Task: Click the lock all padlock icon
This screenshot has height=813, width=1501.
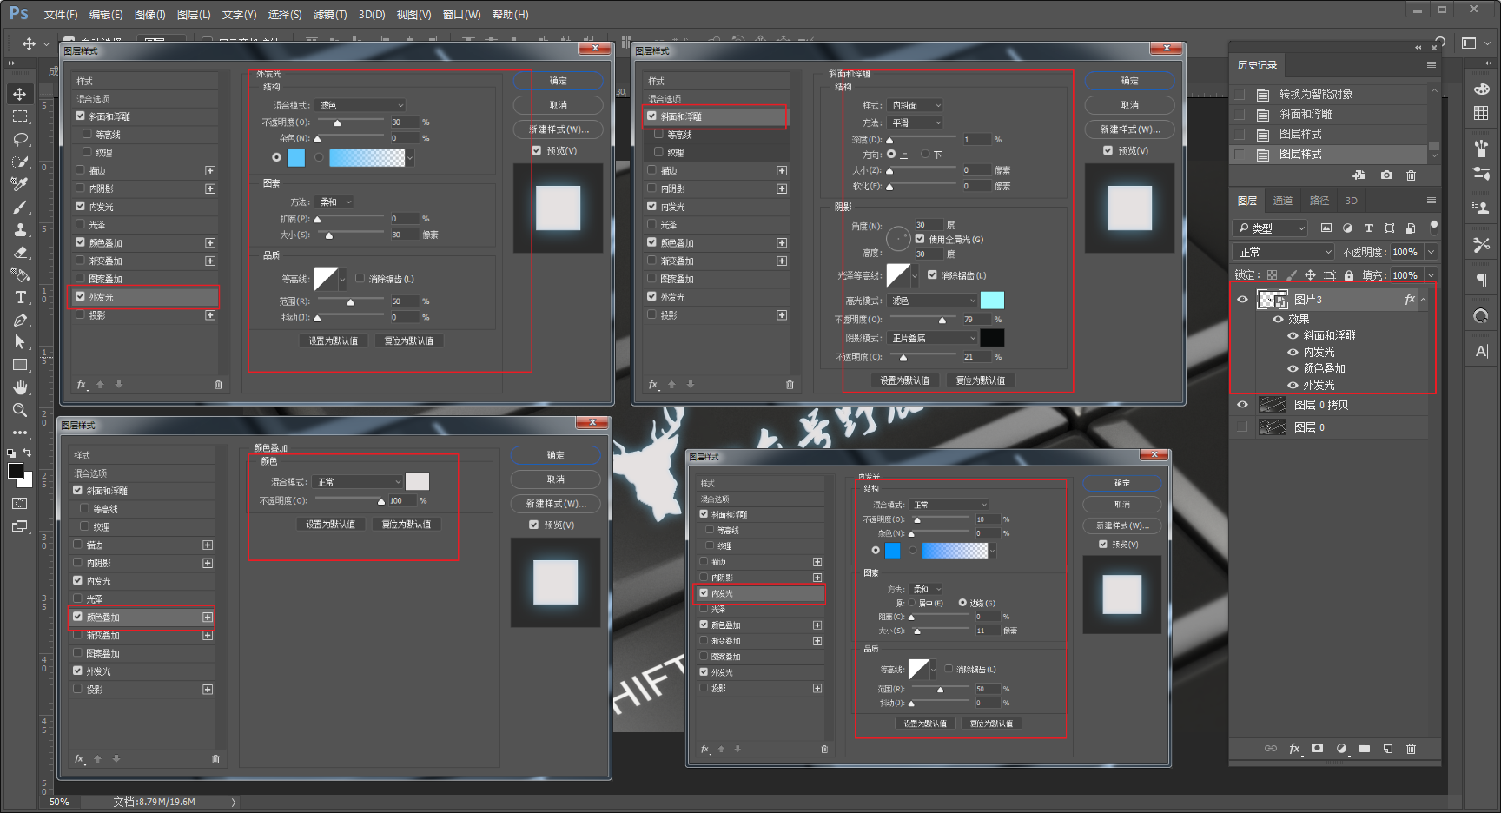Action: coord(1349,275)
